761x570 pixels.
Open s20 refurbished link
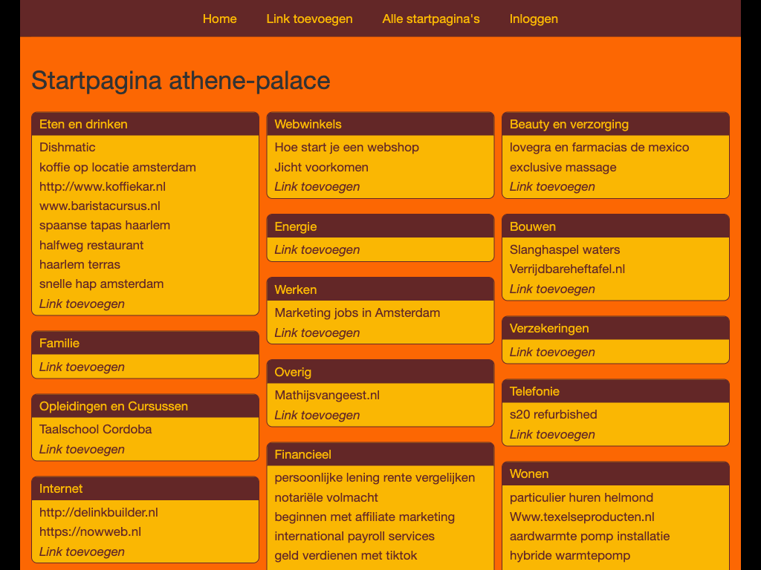tap(553, 414)
